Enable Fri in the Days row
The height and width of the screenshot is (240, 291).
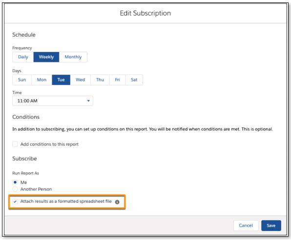[117, 80]
